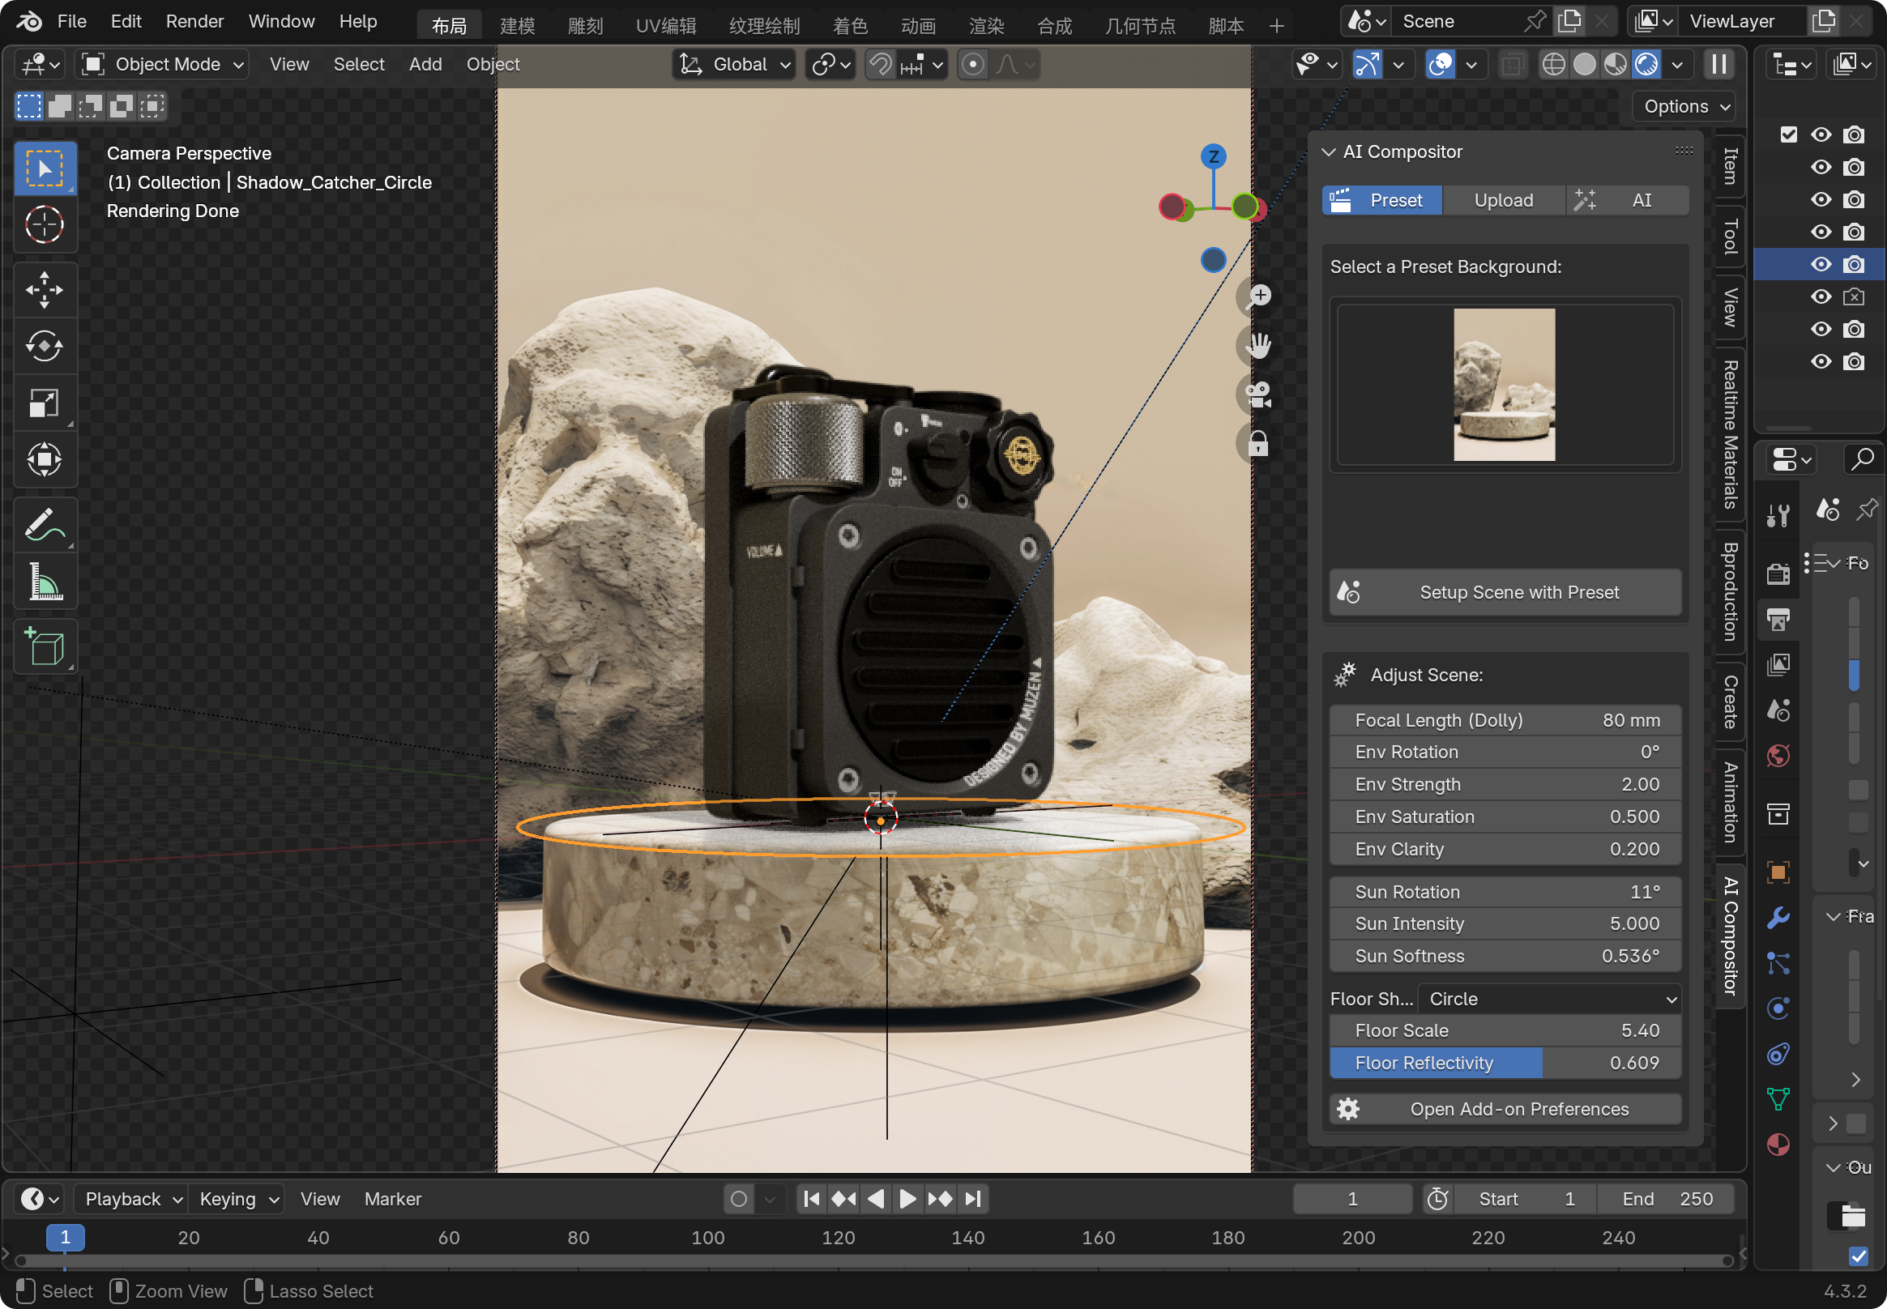1887x1309 pixels.
Task: Open the Realtime Materials sidebar tab
Action: click(x=1730, y=435)
